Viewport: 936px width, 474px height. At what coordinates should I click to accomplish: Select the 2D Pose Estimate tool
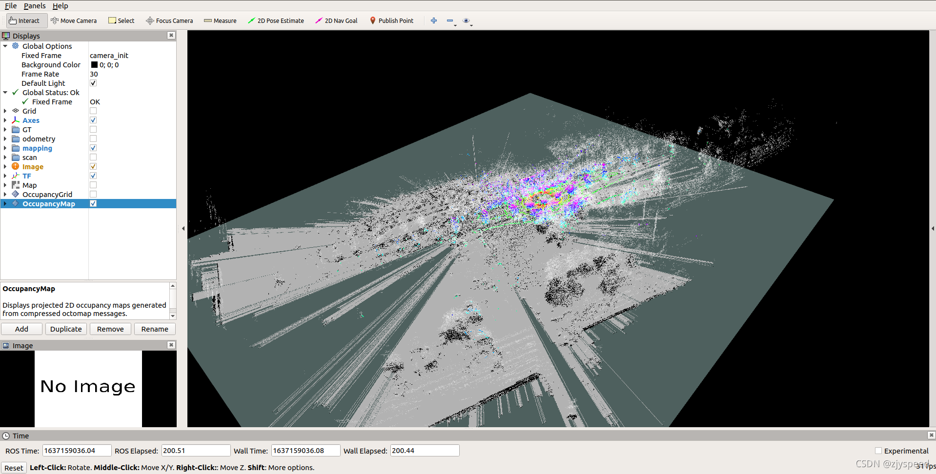tap(276, 20)
